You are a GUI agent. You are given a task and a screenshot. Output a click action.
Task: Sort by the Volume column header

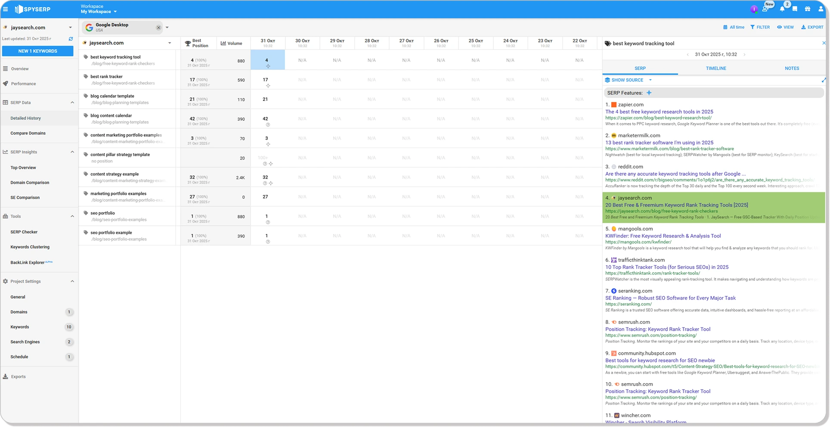click(231, 43)
